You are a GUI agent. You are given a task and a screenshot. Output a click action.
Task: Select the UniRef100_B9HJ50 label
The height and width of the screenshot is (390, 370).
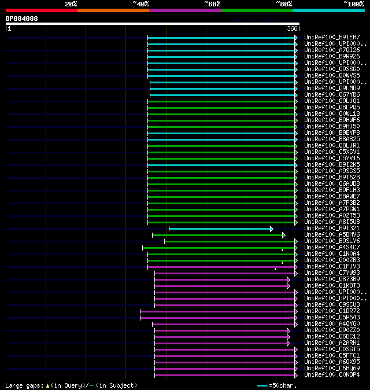point(332,126)
